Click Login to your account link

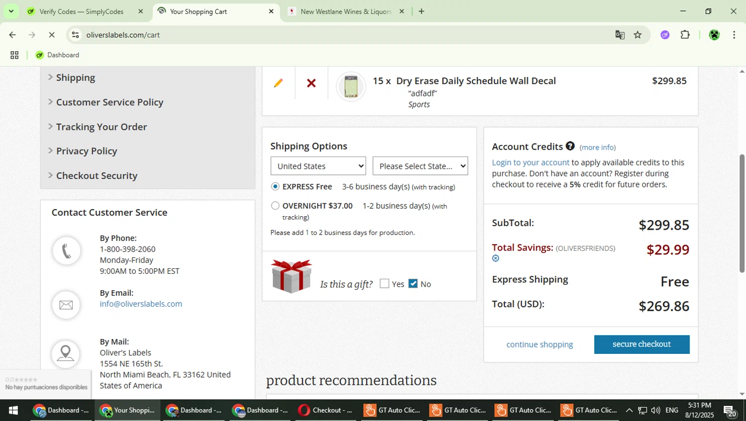(x=531, y=163)
